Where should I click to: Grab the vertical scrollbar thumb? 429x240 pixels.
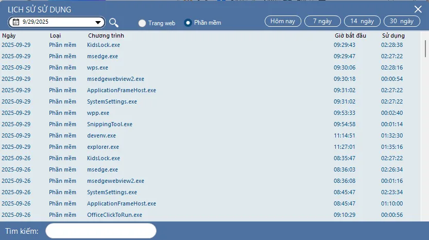[425, 49]
